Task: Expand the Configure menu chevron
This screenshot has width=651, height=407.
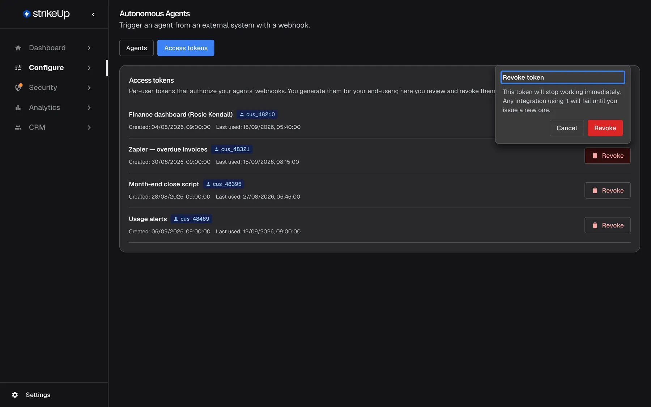Action: coord(89,68)
